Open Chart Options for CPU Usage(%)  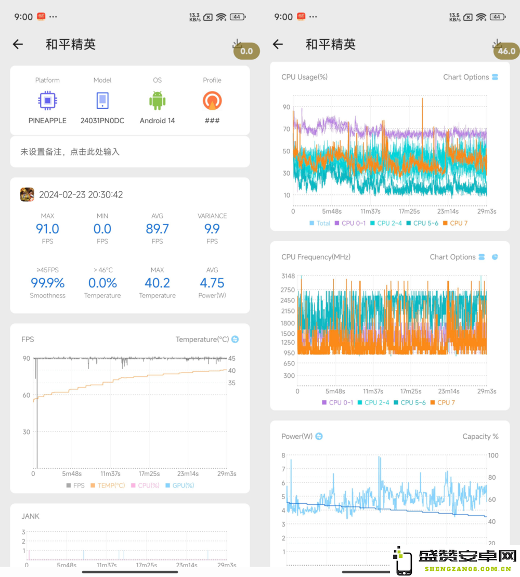471,77
